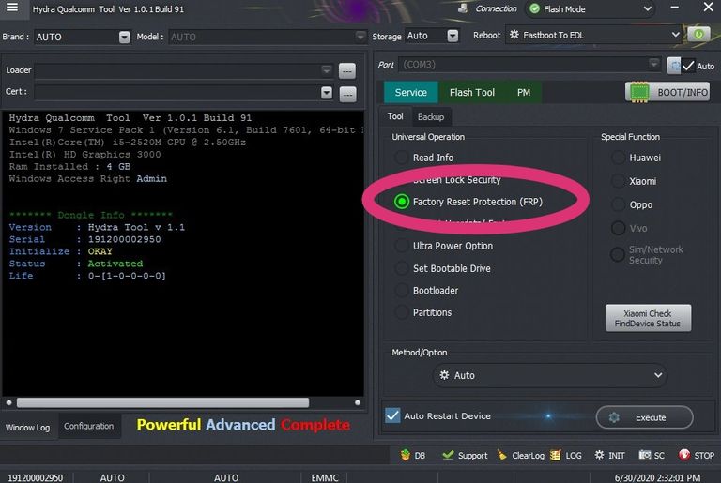721x483 pixels.
Task: Click the ClearLog broom icon
Action: coord(501,455)
